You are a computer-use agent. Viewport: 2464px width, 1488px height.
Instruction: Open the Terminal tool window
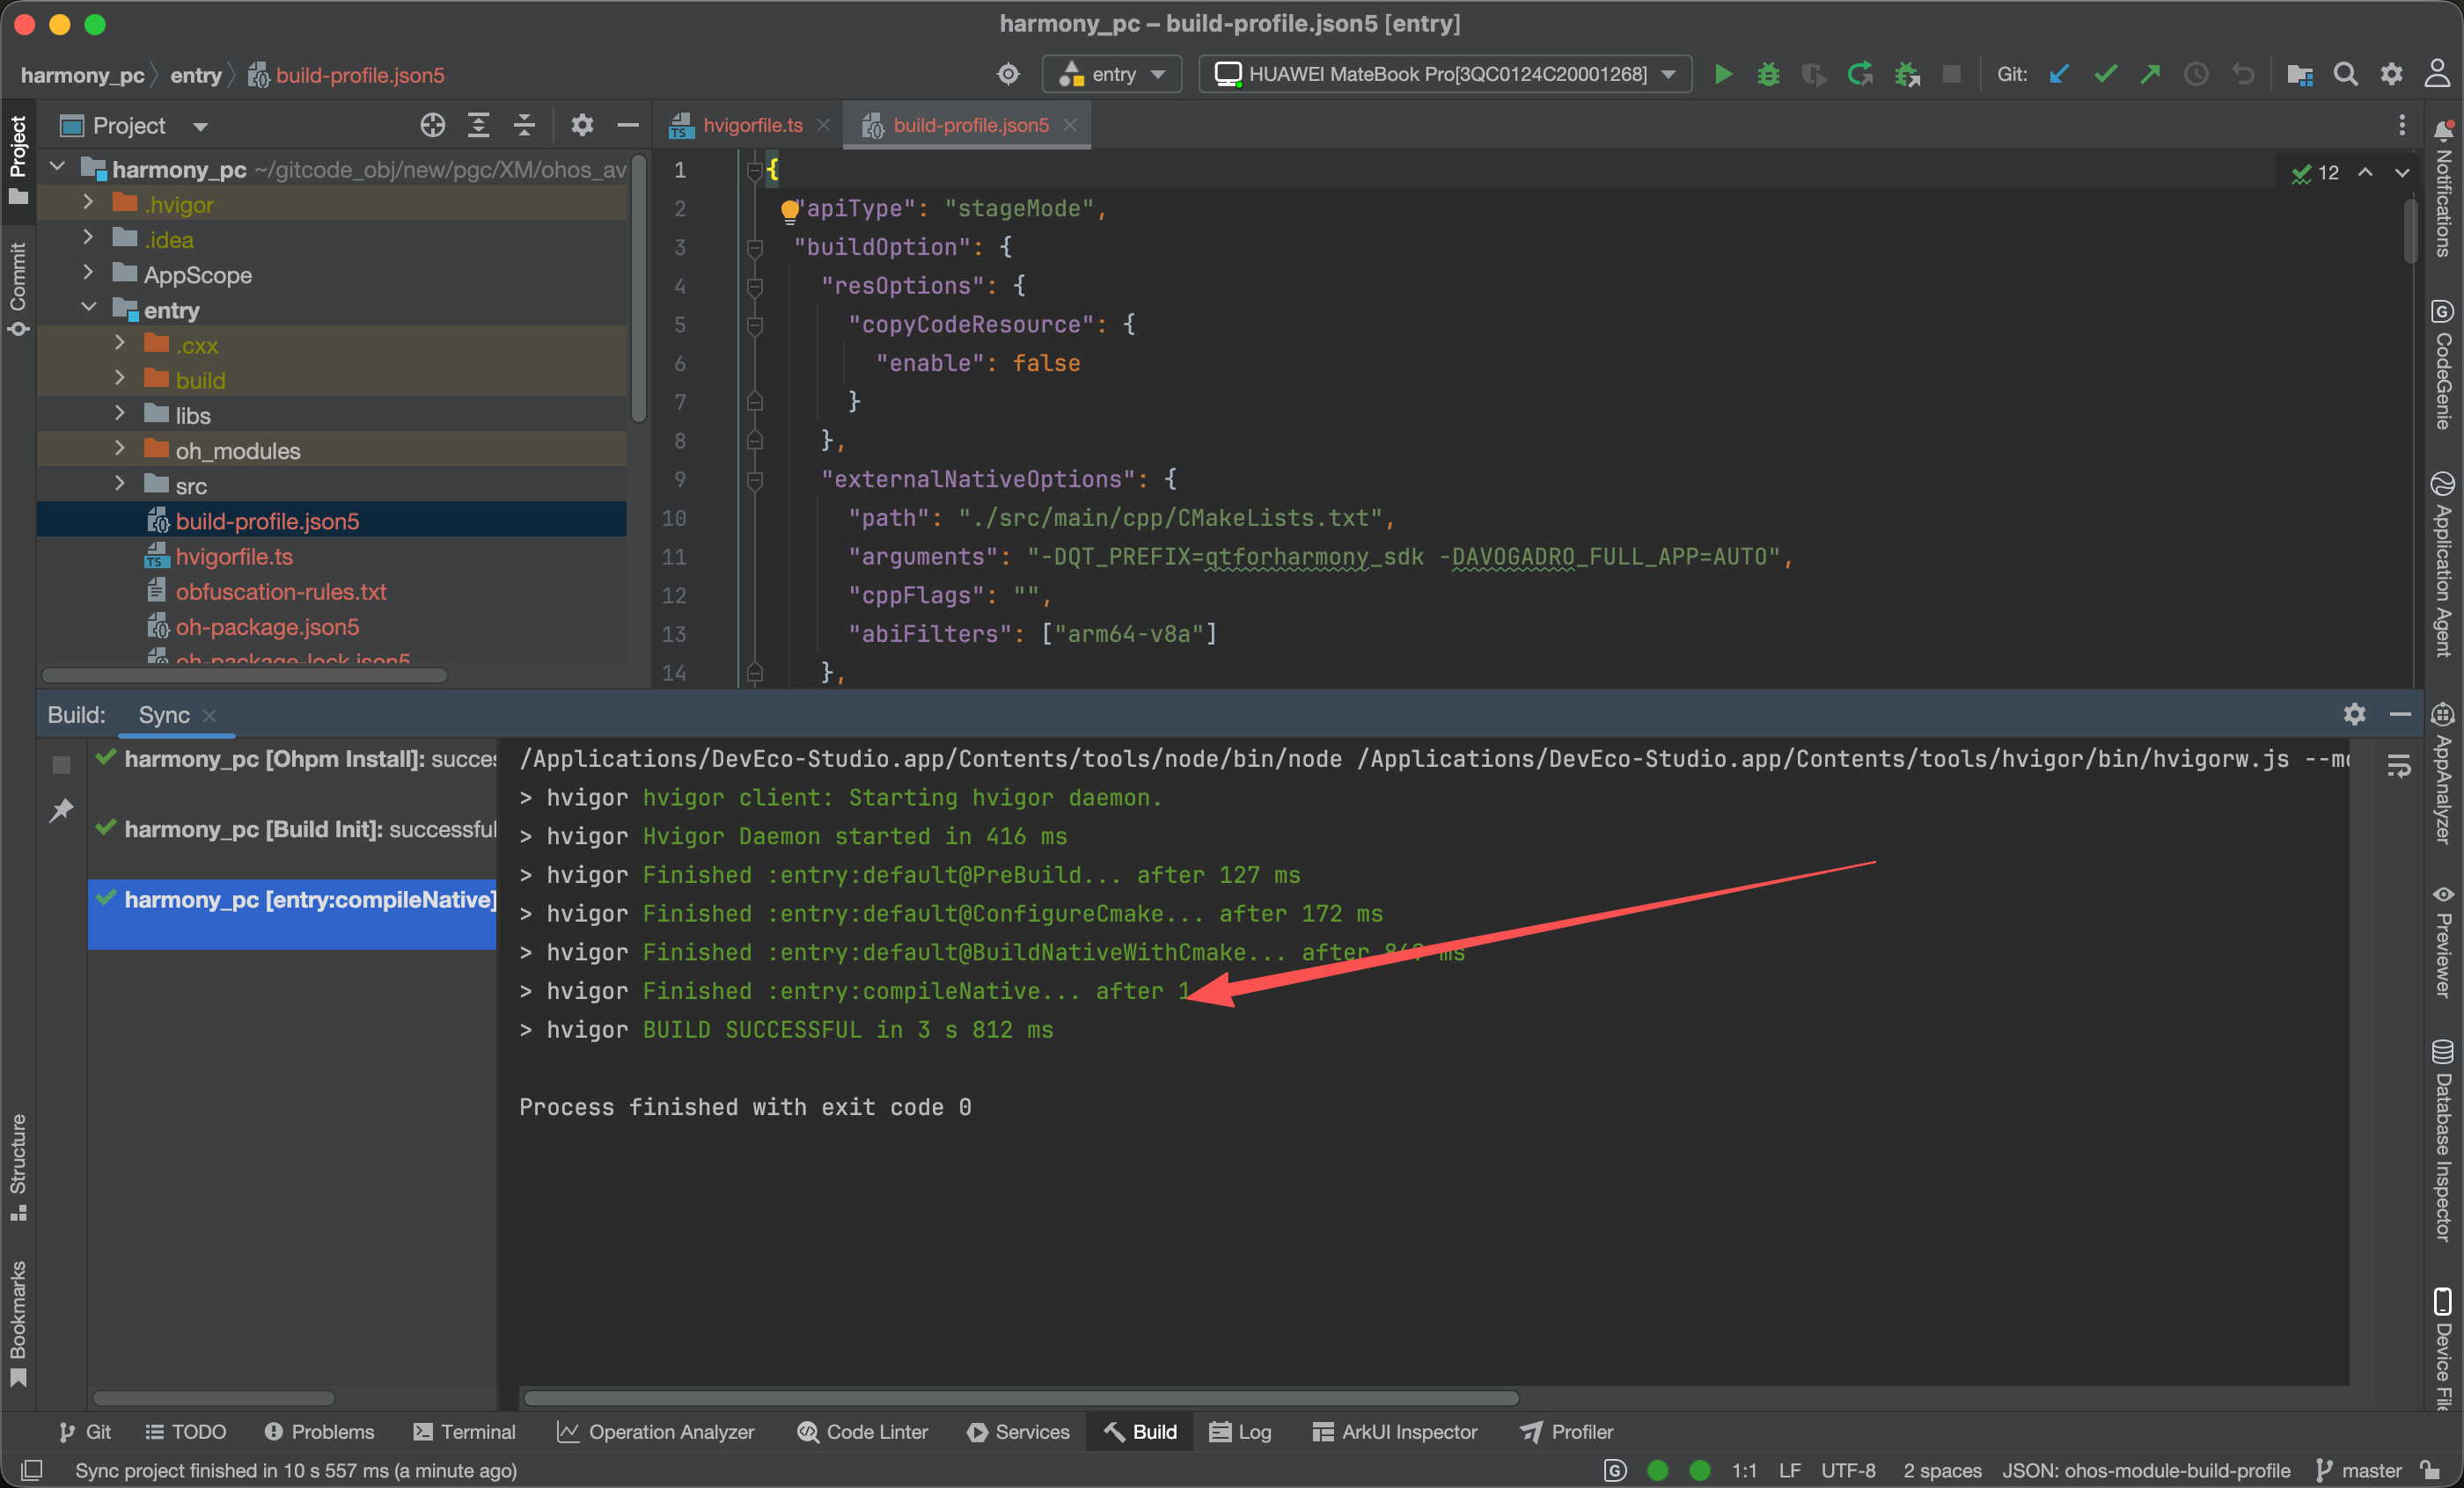[464, 1431]
